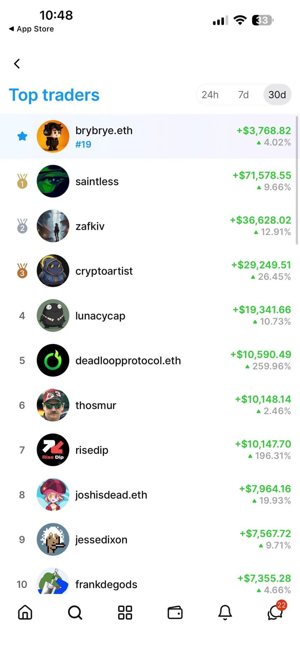Open the notifications bell icon
This screenshot has height=652, width=300.
pyautogui.click(x=225, y=612)
